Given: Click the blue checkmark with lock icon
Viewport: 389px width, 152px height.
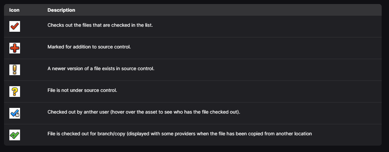Looking at the screenshot, I should coord(15,113).
